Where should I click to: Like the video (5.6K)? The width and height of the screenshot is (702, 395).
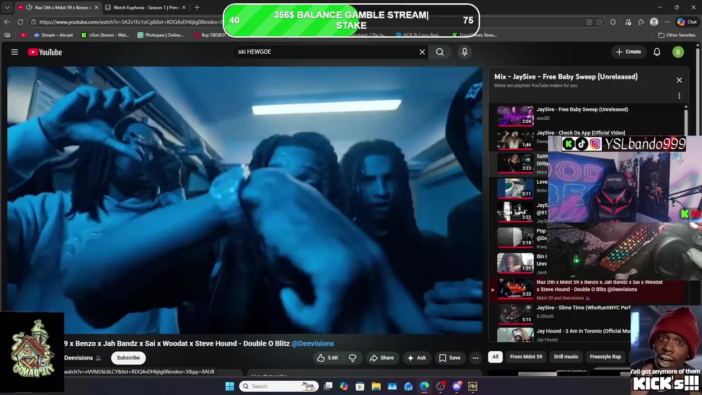[327, 358]
